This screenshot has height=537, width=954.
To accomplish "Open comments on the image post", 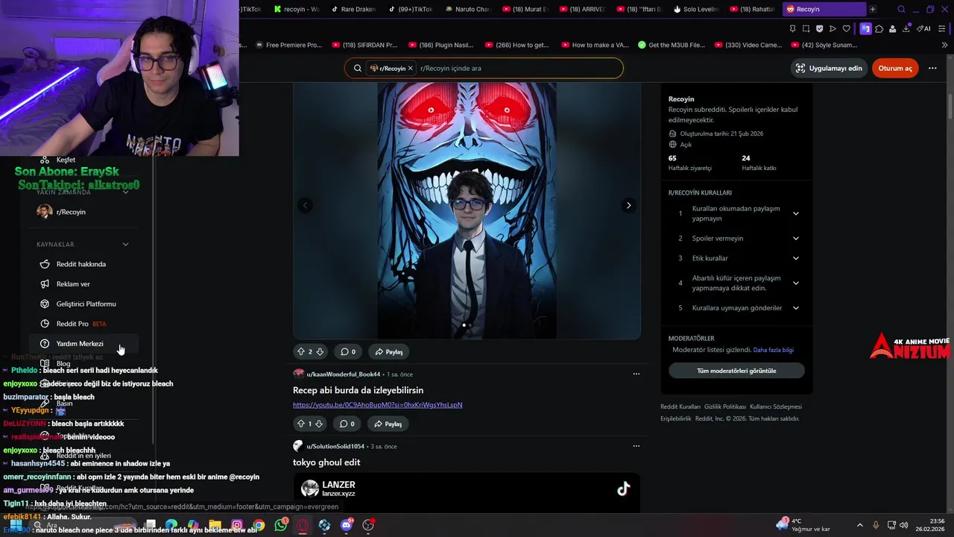I will coord(348,351).
